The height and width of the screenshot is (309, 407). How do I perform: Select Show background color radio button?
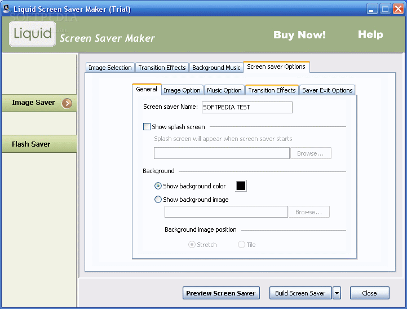(158, 186)
